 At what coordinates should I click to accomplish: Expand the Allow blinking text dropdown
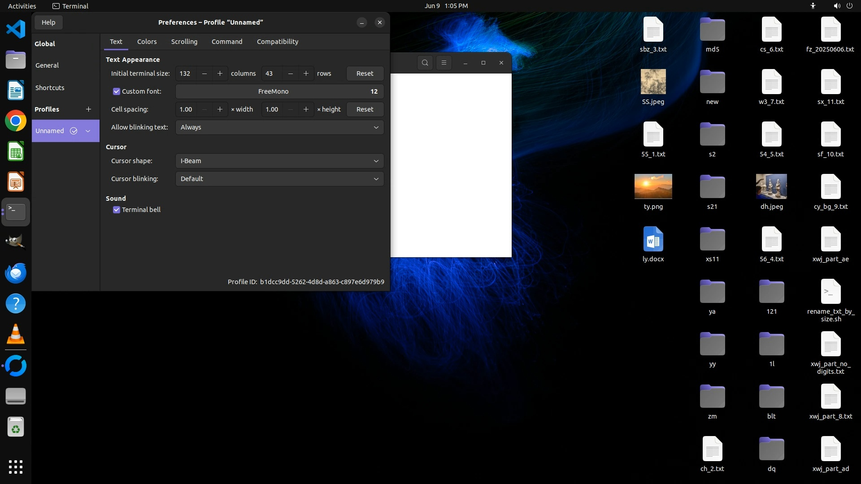(x=279, y=127)
